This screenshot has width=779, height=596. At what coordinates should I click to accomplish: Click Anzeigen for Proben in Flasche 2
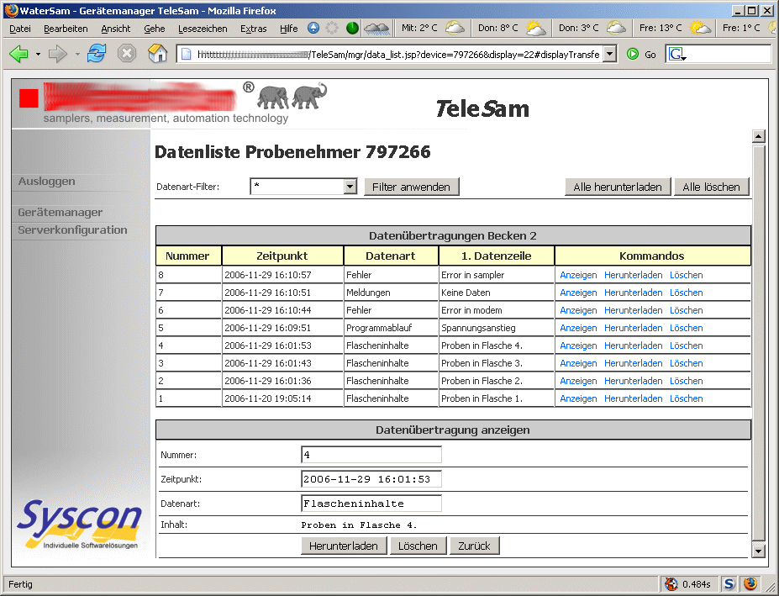[x=578, y=381]
